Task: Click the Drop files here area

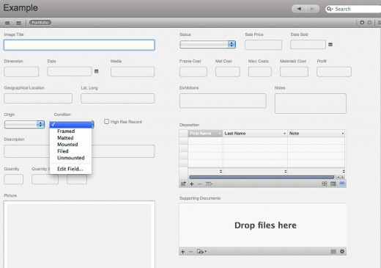Action: coord(263,225)
